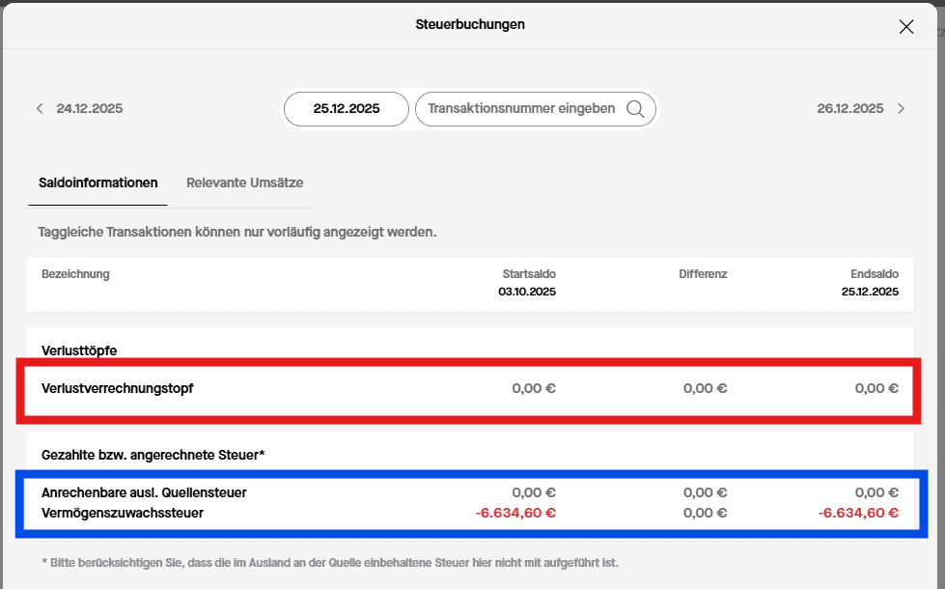This screenshot has width=945, height=589.
Task: Click the Differenz column header
Action: (x=703, y=274)
